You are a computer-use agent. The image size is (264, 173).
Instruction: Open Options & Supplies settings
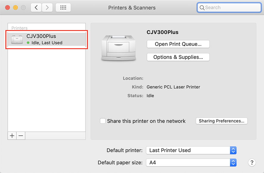click(x=178, y=57)
